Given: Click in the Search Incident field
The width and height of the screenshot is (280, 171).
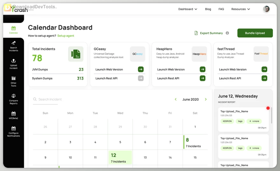Looking at the screenshot, I should [50, 99].
